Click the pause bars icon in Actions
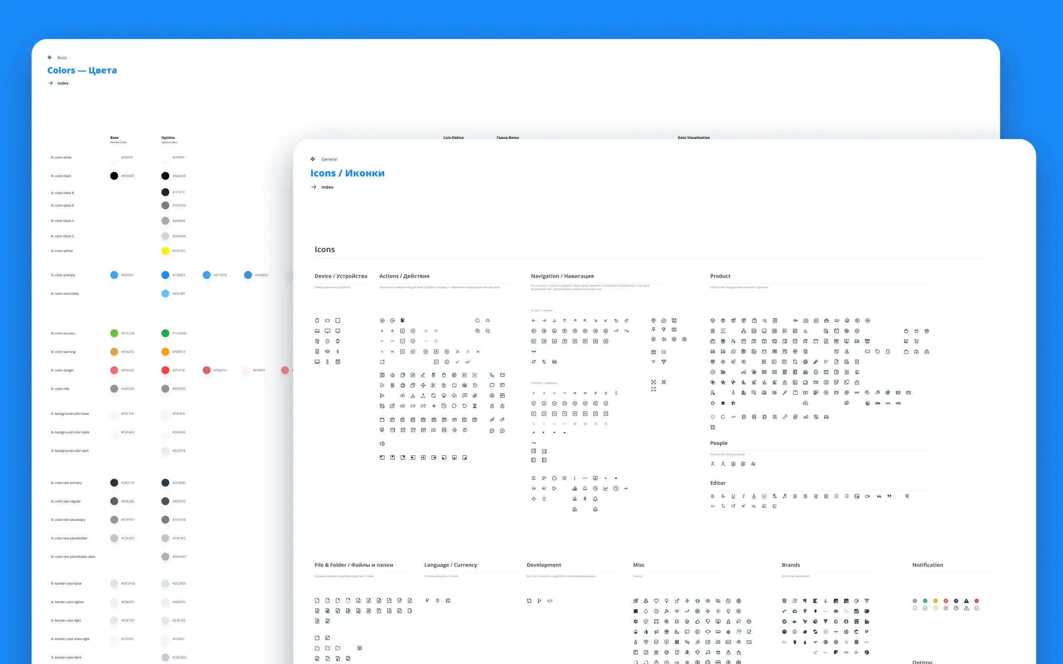This screenshot has height=664, width=1063. click(x=392, y=386)
